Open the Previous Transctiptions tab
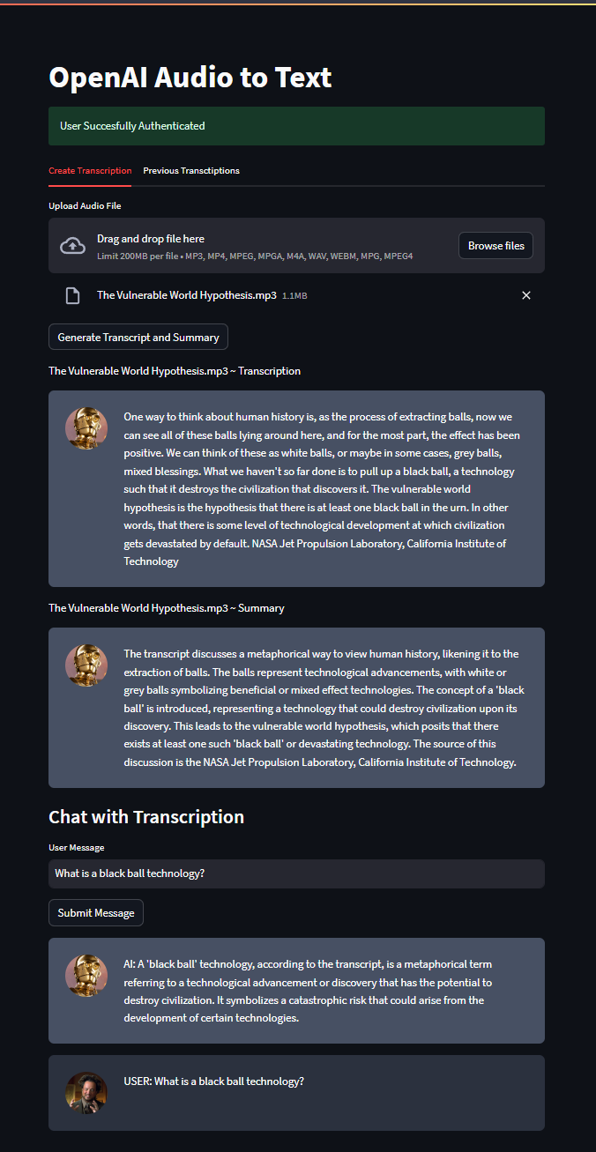 coord(191,170)
